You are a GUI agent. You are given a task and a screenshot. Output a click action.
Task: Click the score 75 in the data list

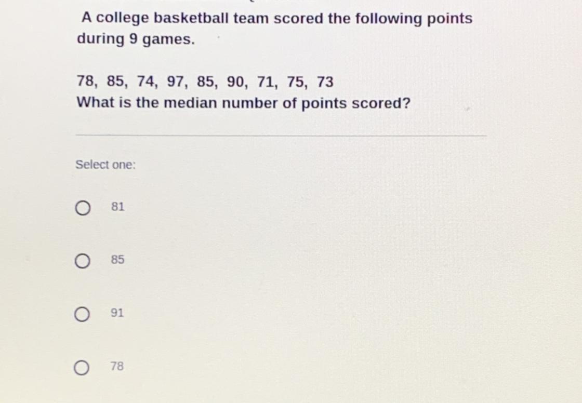pos(297,82)
